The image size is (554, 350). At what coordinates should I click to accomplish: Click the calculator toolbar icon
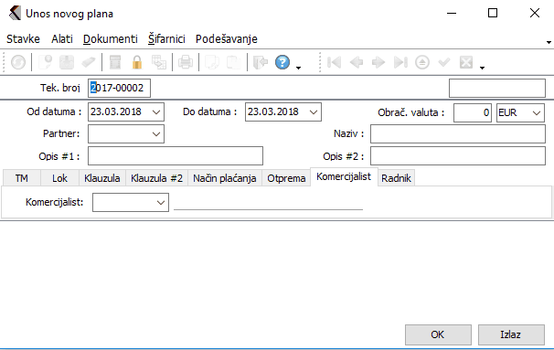(x=115, y=62)
